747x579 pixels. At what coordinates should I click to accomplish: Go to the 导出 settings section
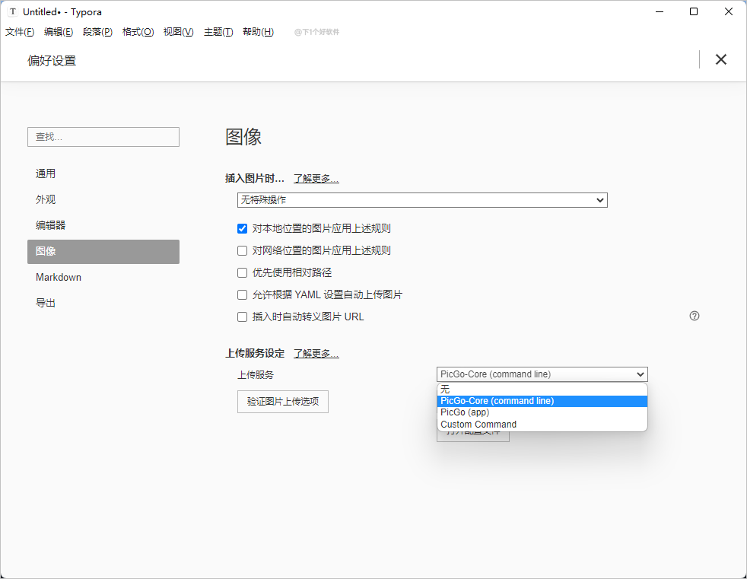click(103, 303)
